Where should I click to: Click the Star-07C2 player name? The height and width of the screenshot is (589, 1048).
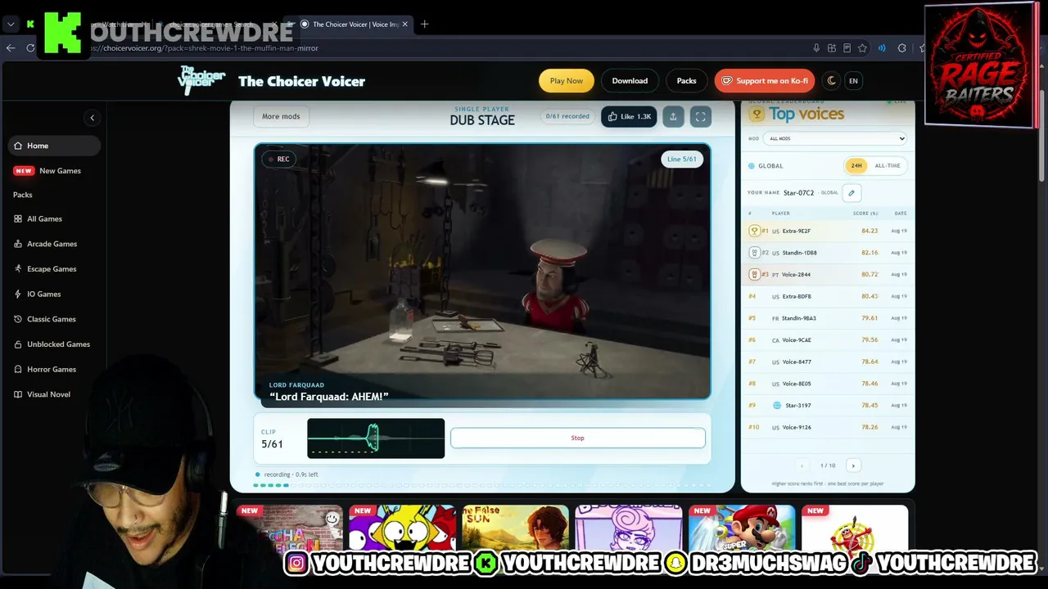click(798, 193)
